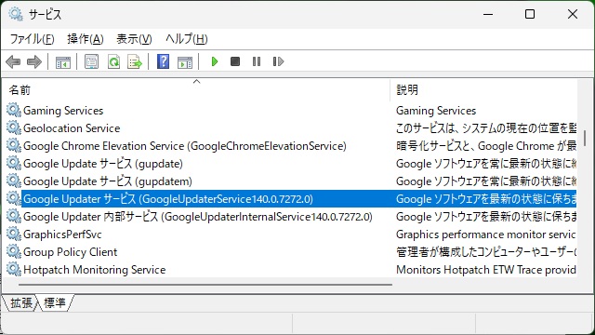Open the Properties toolbar icon

pyautogui.click(x=91, y=61)
